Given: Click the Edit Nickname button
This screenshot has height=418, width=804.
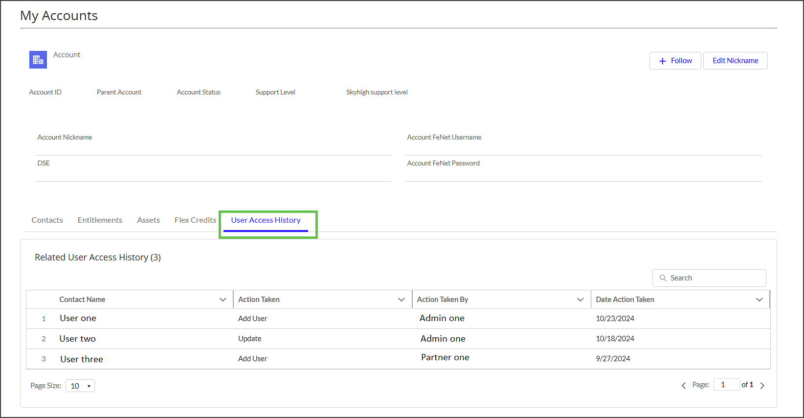Looking at the screenshot, I should click(x=736, y=61).
